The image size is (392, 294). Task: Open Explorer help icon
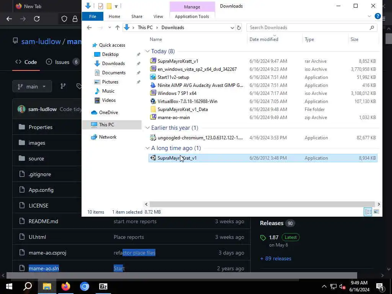coord(377,16)
